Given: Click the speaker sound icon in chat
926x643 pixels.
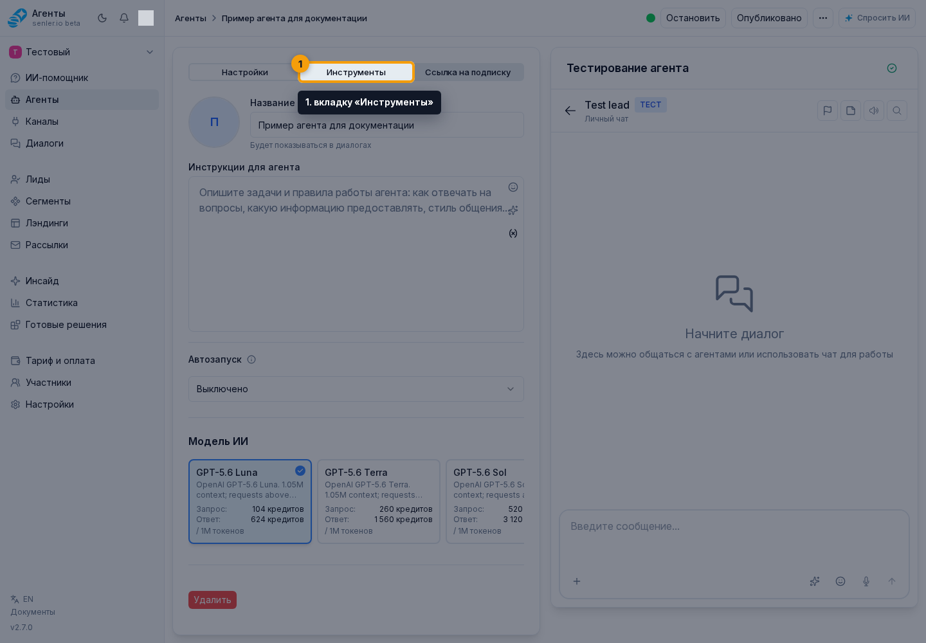Looking at the screenshot, I should pos(874,111).
